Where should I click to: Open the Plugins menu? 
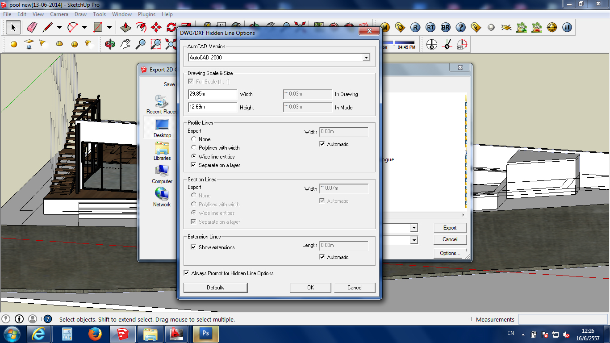tap(146, 14)
